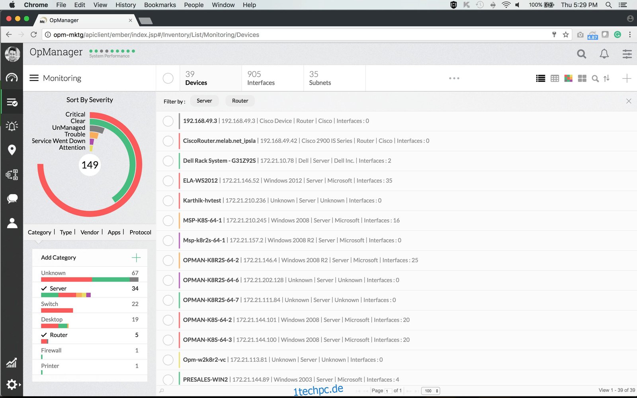Open the Interfaces tab showing 905
This screenshot has width=637, height=398.
coord(273,78)
